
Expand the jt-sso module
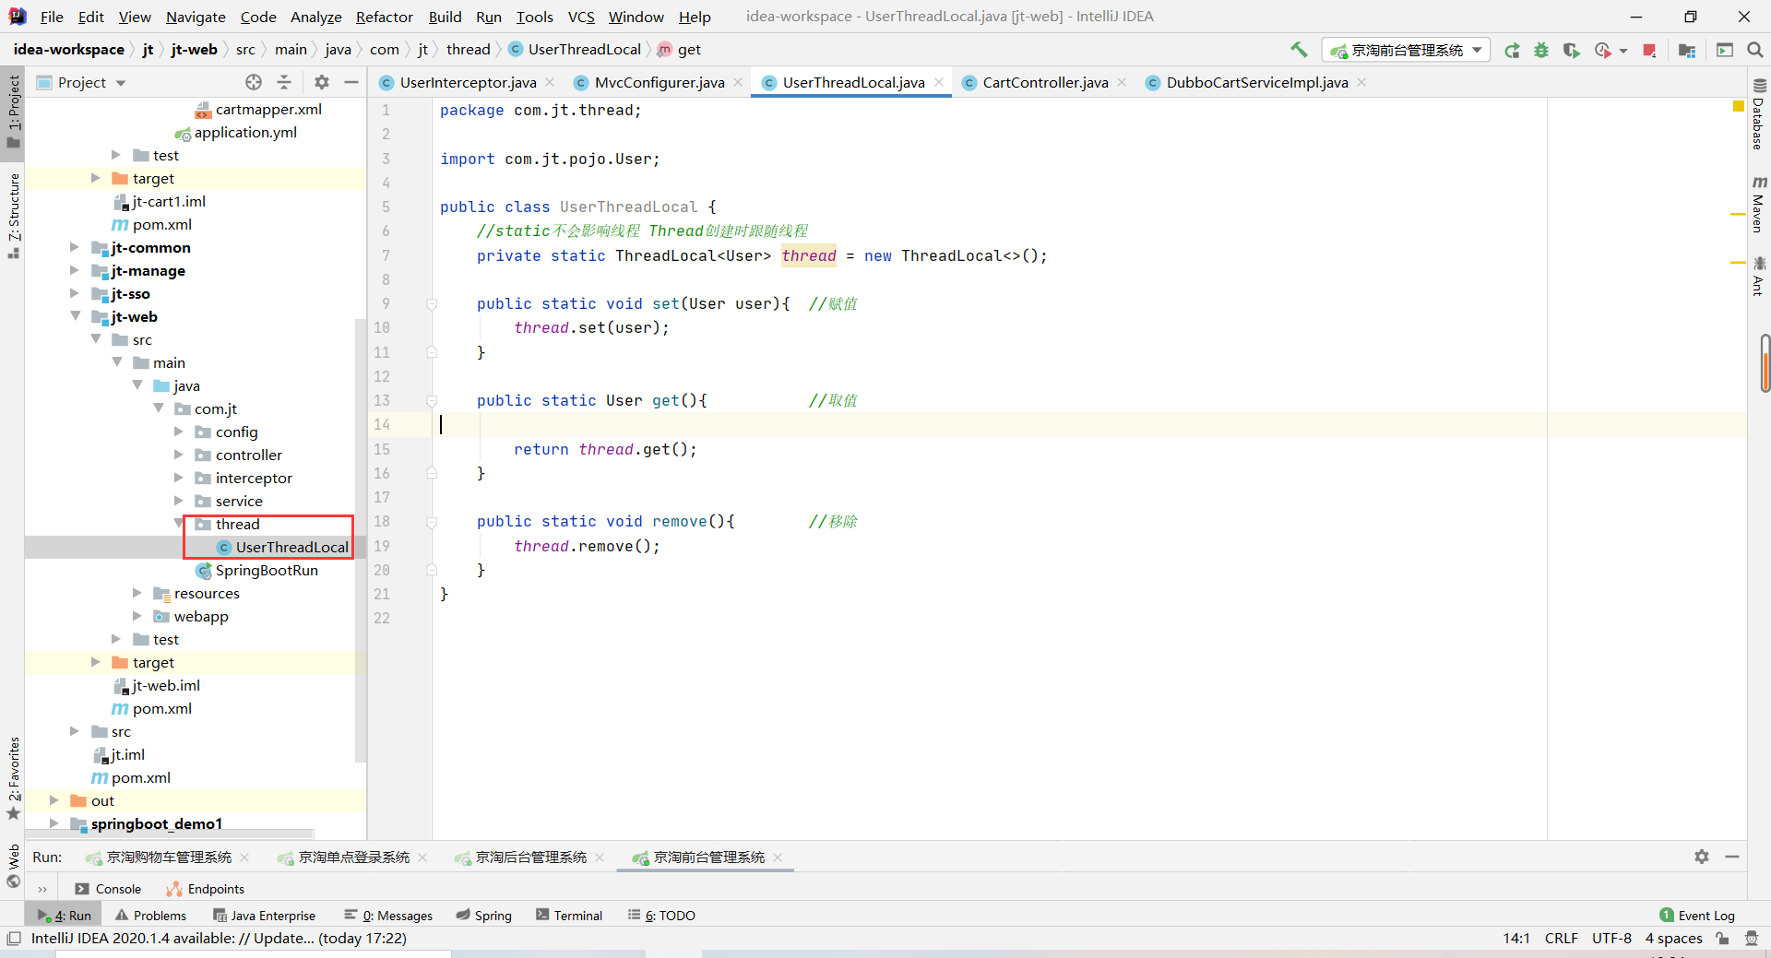[x=76, y=293]
